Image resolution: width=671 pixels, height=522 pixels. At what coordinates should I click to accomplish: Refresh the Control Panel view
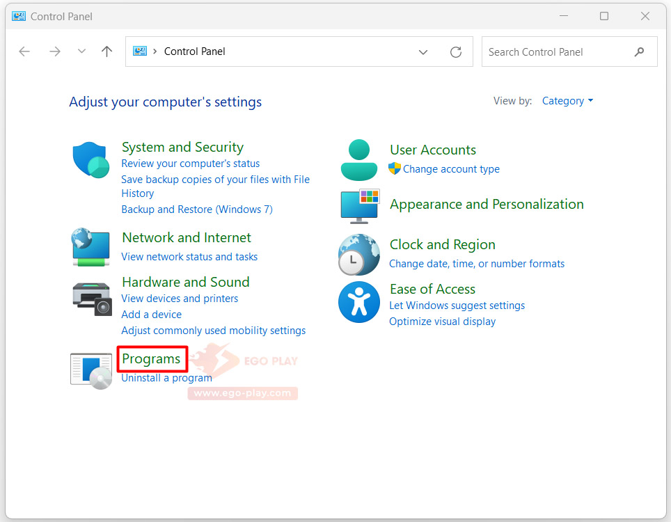click(x=456, y=52)
